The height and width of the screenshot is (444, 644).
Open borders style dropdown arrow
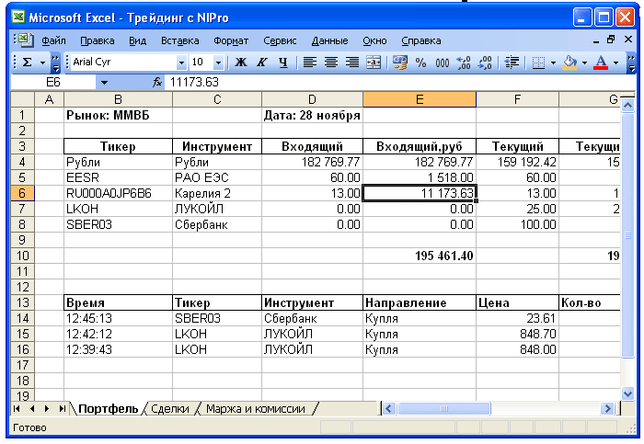[x=553, y=63]
